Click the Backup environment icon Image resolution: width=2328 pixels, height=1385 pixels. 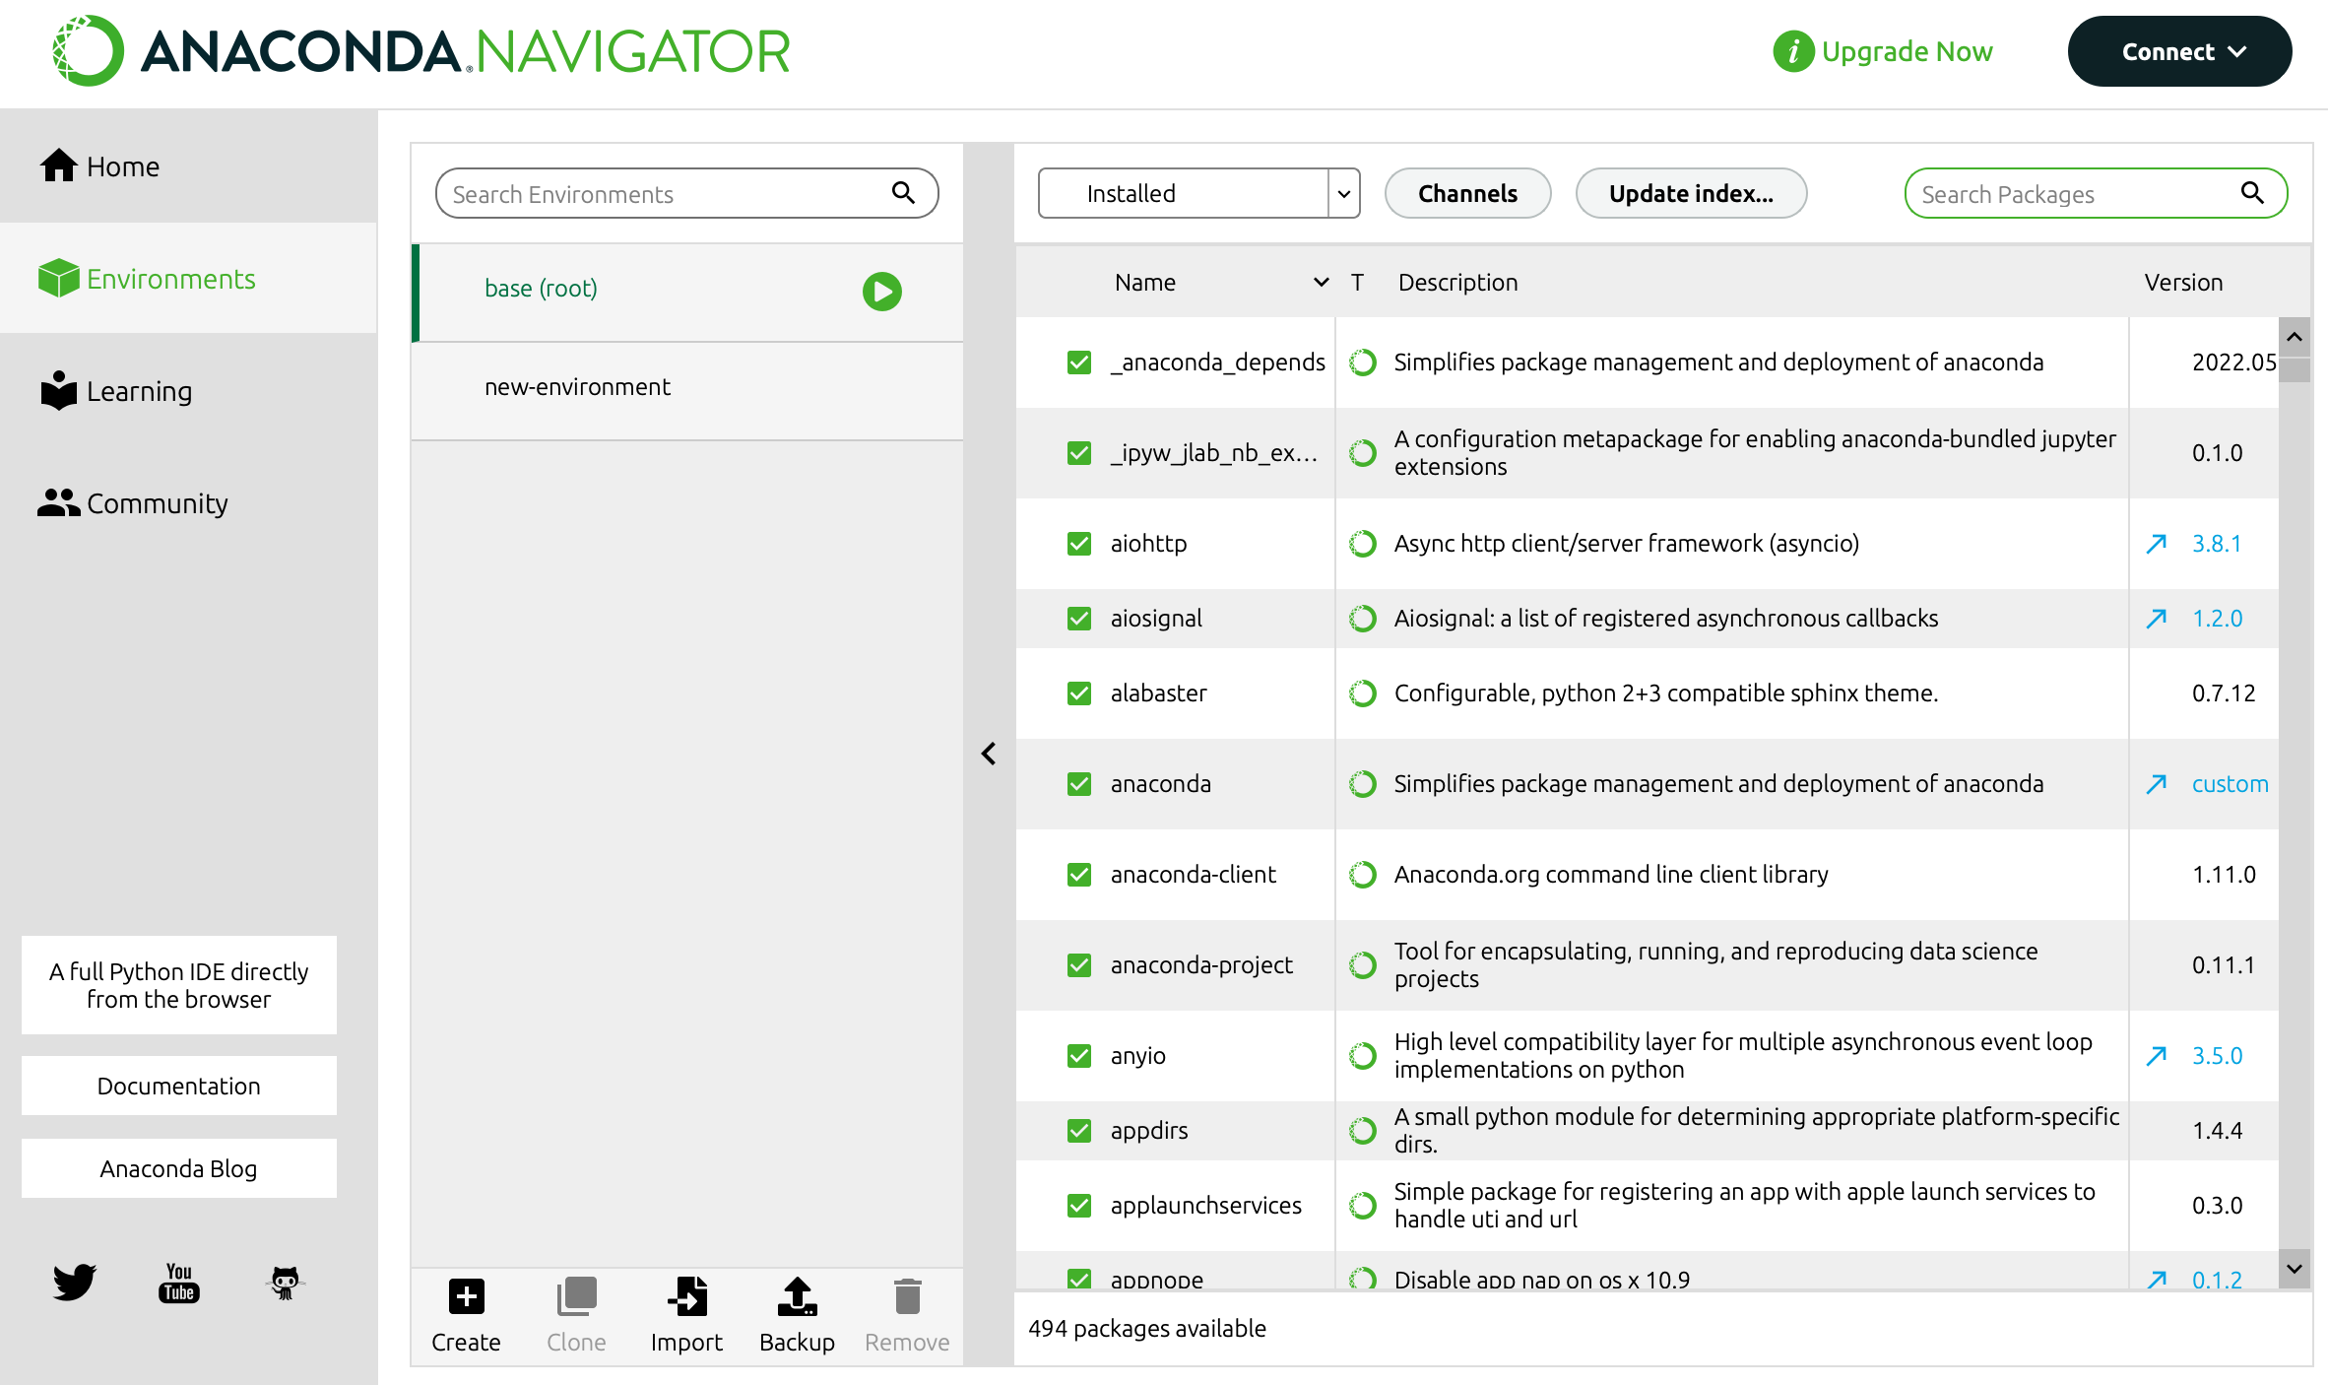click(797, 1295)
